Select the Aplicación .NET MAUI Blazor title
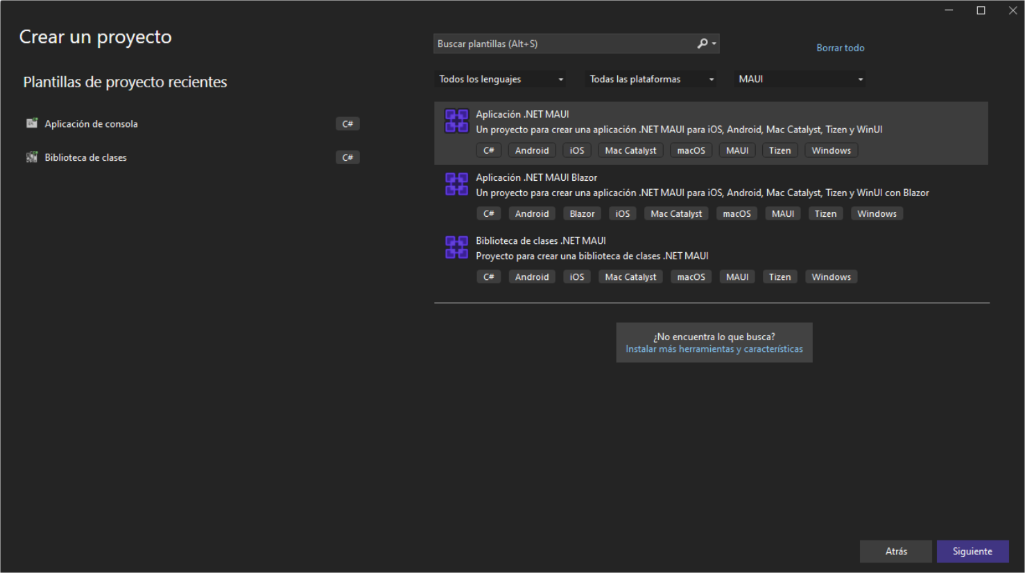This screenshot has height=573, width=1025. tap(536, 177)
